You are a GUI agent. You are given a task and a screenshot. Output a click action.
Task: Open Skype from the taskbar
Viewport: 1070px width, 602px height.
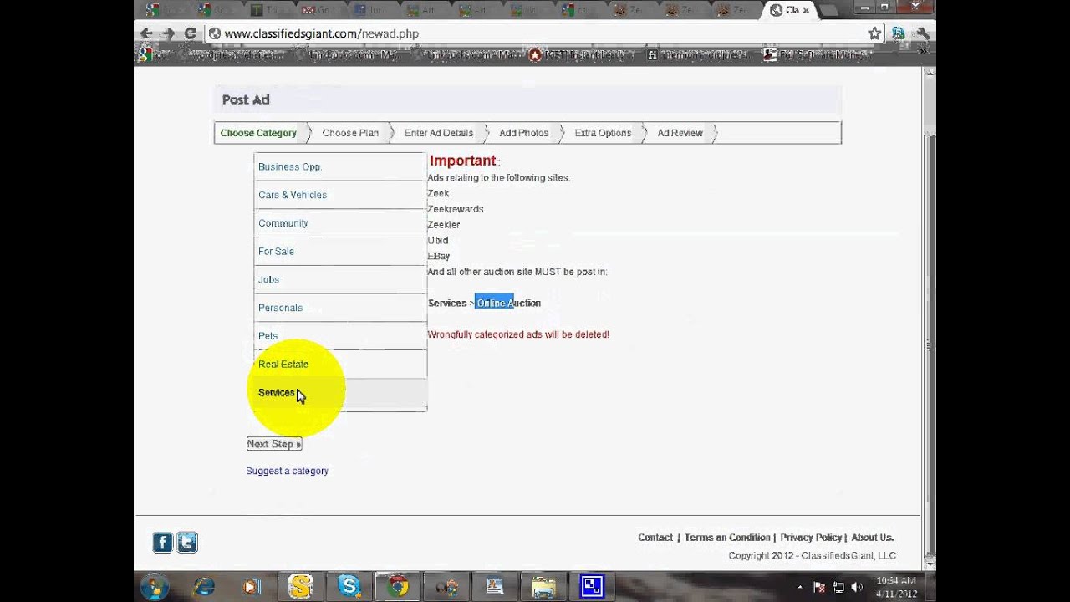(349, 586)
